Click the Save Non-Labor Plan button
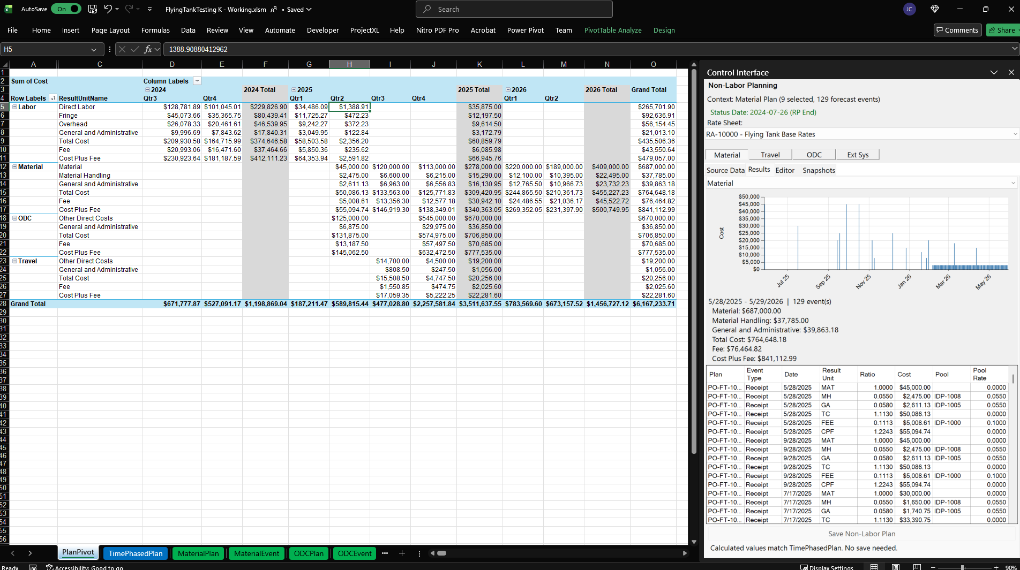The image size is (1020, 570). click(x=861, y=534)
